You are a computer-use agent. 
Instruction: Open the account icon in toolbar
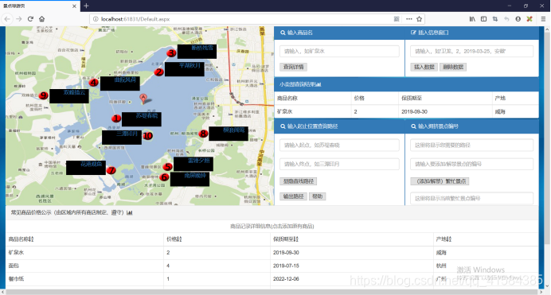pyautogui.click(x=518, y=19)
